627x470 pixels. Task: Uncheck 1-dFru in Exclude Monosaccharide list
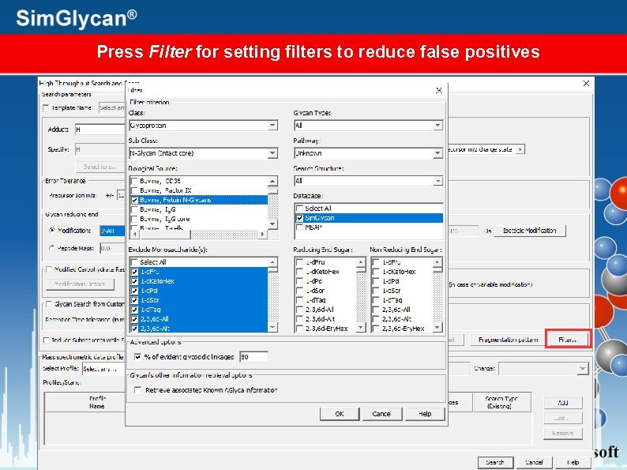pos(135,272)
